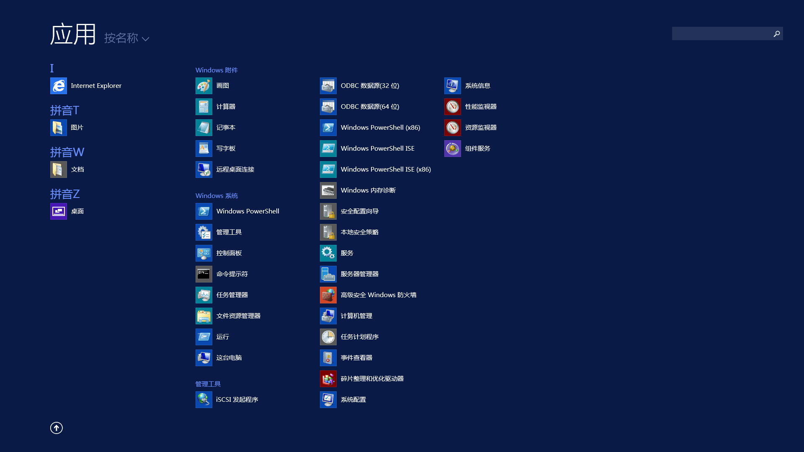Launch 命令提示符 command prompt icon
Image resolution: width=804 pixels, height=452 pixels.
(204, 274)
